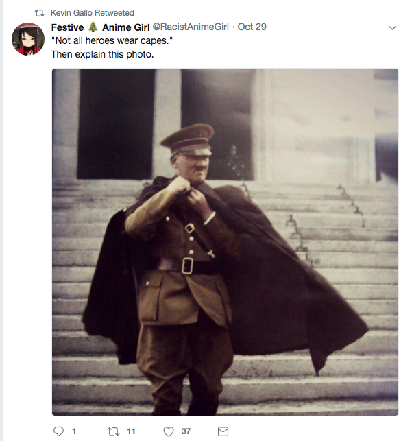Expand the tweet options chevron menu

[x=392, y=27]
